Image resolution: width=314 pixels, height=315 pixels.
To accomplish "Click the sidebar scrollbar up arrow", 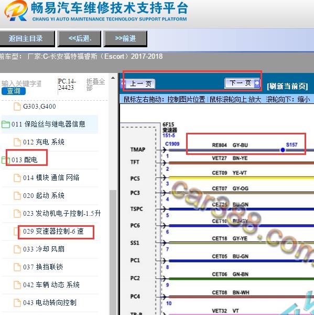I will coord(113,78).
